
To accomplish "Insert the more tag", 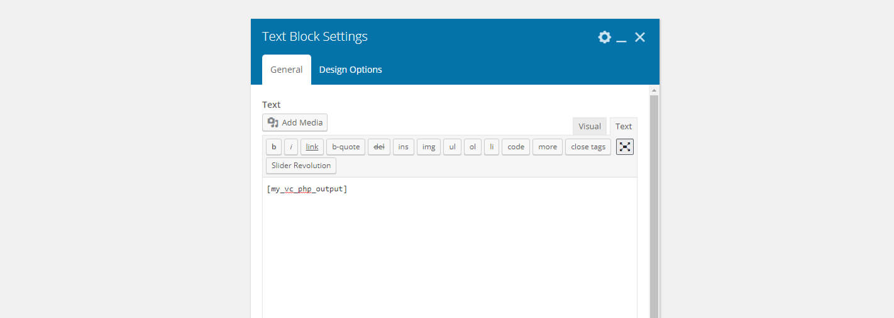I will pos(548,147).
